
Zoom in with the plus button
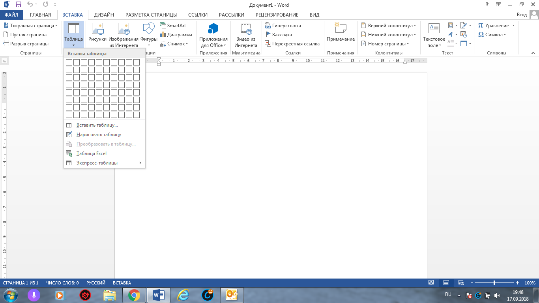[x=517, y=283]
